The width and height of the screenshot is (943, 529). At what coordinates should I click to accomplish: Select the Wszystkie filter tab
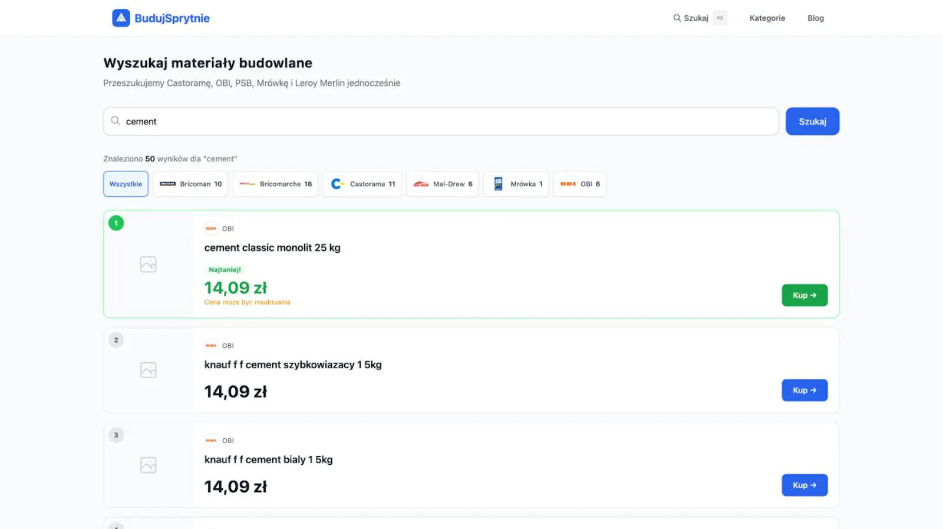pos(126,184)
